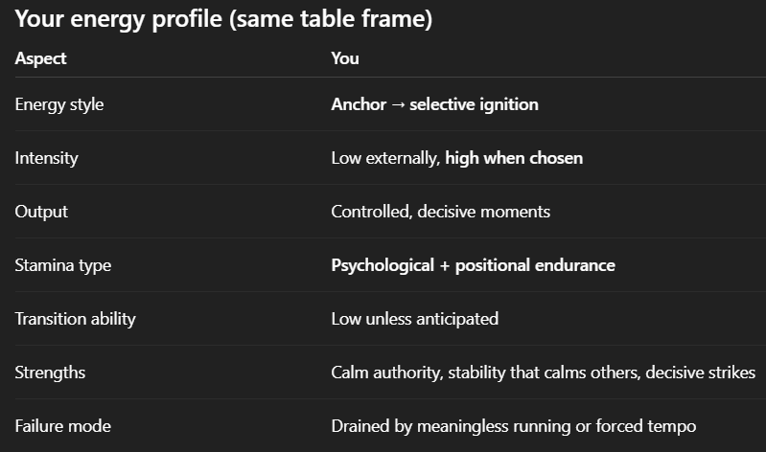Click 'Controlled, decisive moments' cell
The width and height of the screenshot is (766, 452).
441,212
